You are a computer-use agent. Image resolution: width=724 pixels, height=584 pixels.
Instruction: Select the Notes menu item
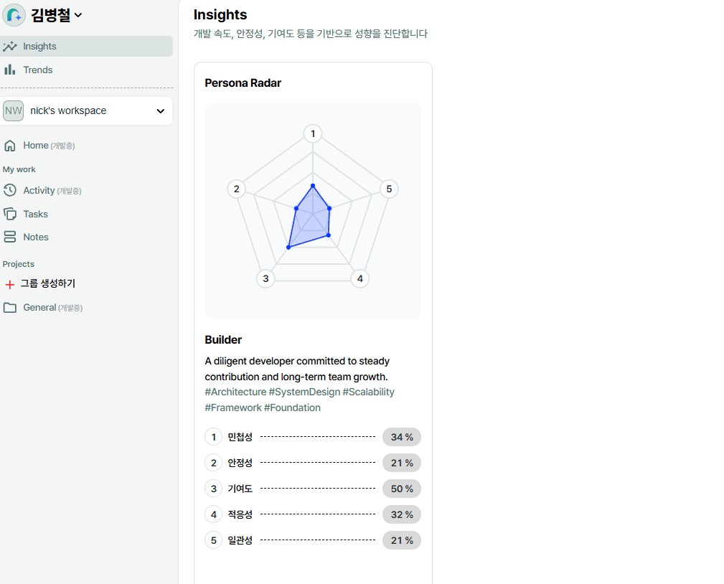point(36,237)
